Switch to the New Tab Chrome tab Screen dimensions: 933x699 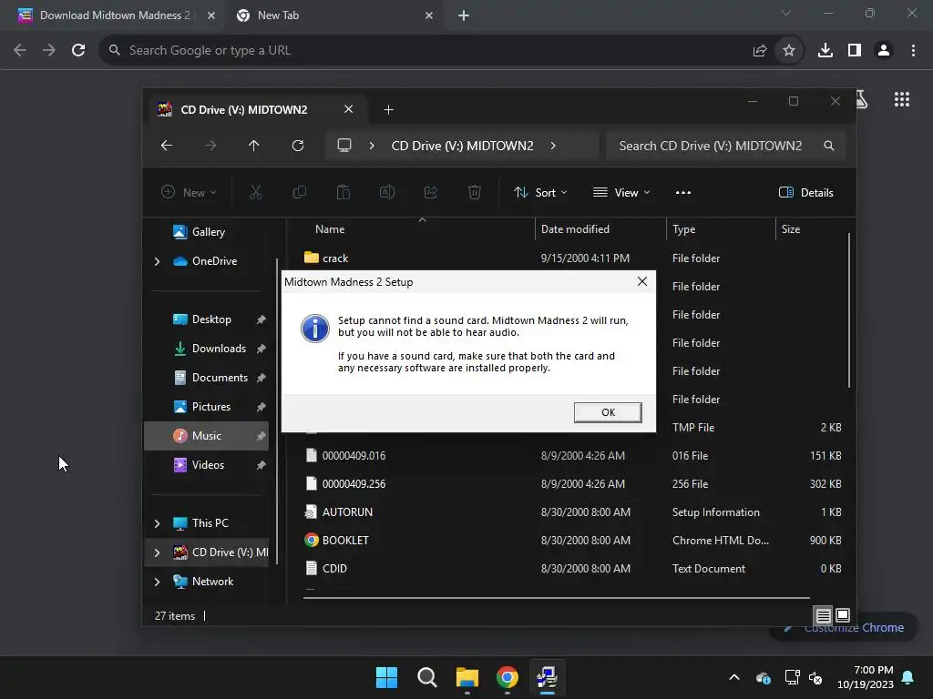click(x=334, y=15)
